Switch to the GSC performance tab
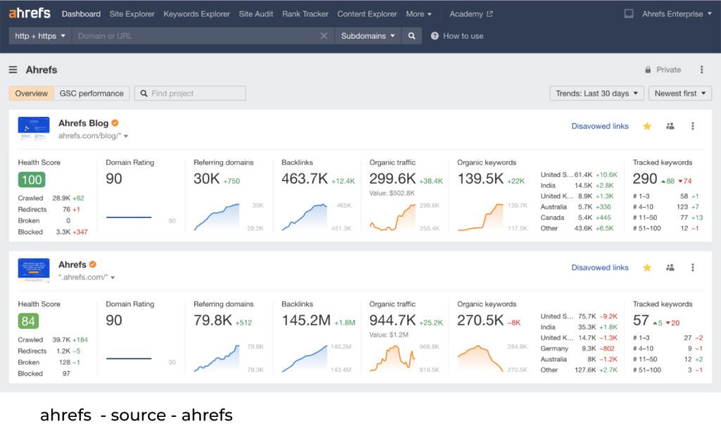 tap(92, 94)
